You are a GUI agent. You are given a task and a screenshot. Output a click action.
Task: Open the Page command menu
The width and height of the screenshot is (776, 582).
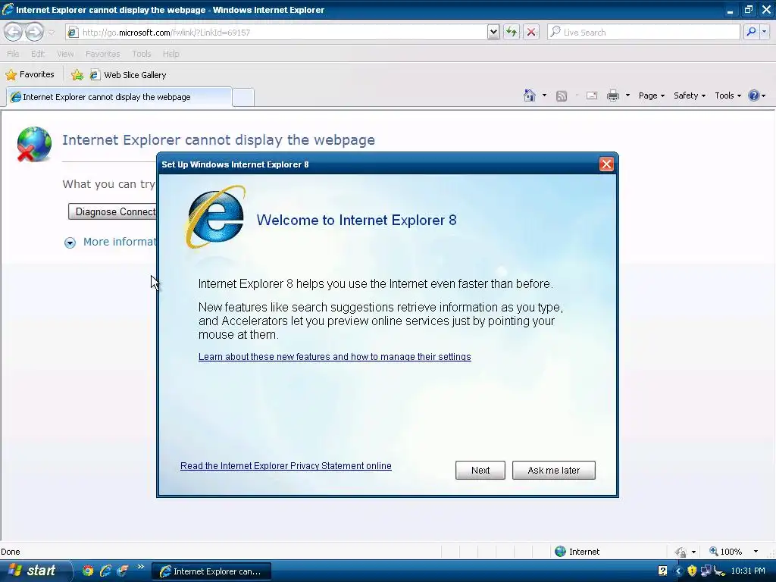pyautogui.click(x=651, y=95)
